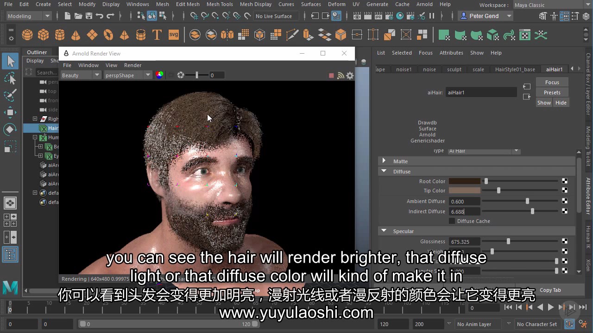Click the Type (T) text tool shelf icon
Screen dimensions: 593x333
click(x=157, y=35)
